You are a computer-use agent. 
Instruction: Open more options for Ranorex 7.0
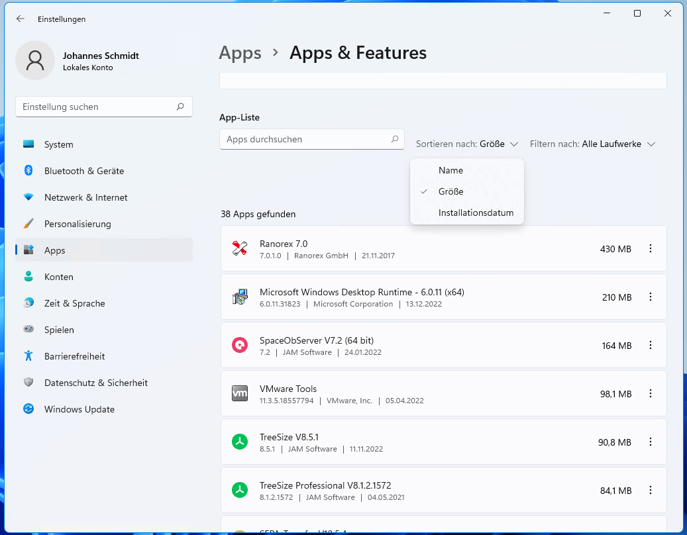tap(651, 249)
